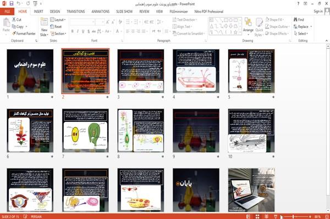The width and height of the screenshot is (330, 219).
Task: Select slide 14 thumbnail showing پایان
Action: click(x=196, y=190)
